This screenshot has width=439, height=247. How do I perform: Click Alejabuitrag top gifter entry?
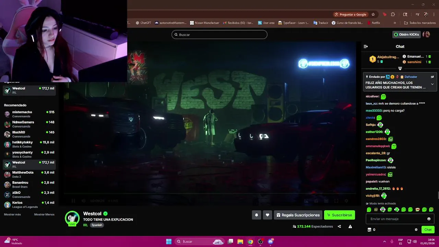point(384,59)
